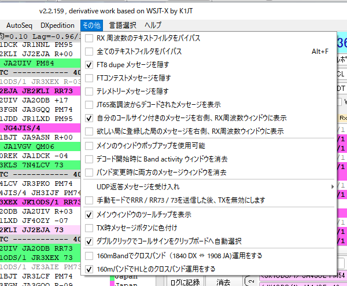This screenshot has height=286, width=347.
Task: Select decode row JA3GQQ PM74
Action: point(40,109)
